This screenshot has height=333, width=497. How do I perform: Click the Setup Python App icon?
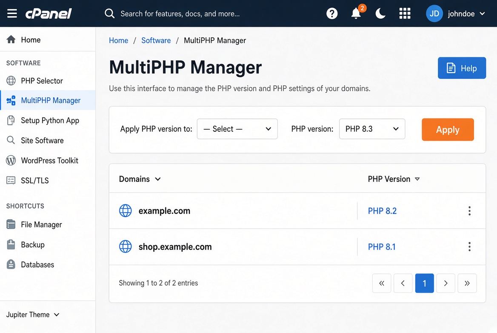point(11,121)
